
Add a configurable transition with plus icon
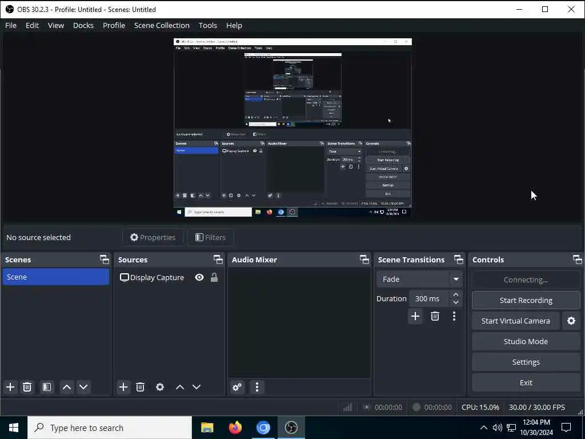(415, 317)
